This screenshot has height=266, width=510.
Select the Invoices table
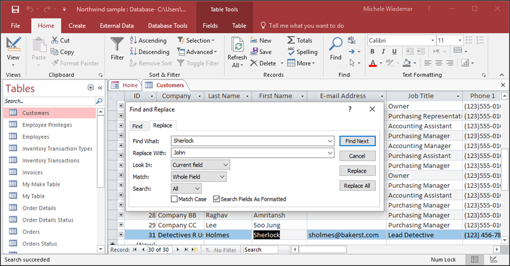(33, 172)
